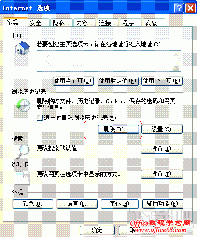Click the magnifying glass search icon
This screenshot has width=197, height=237.
pos(23,152)
